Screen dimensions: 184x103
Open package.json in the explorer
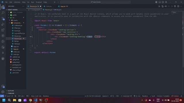coord(17,65)
